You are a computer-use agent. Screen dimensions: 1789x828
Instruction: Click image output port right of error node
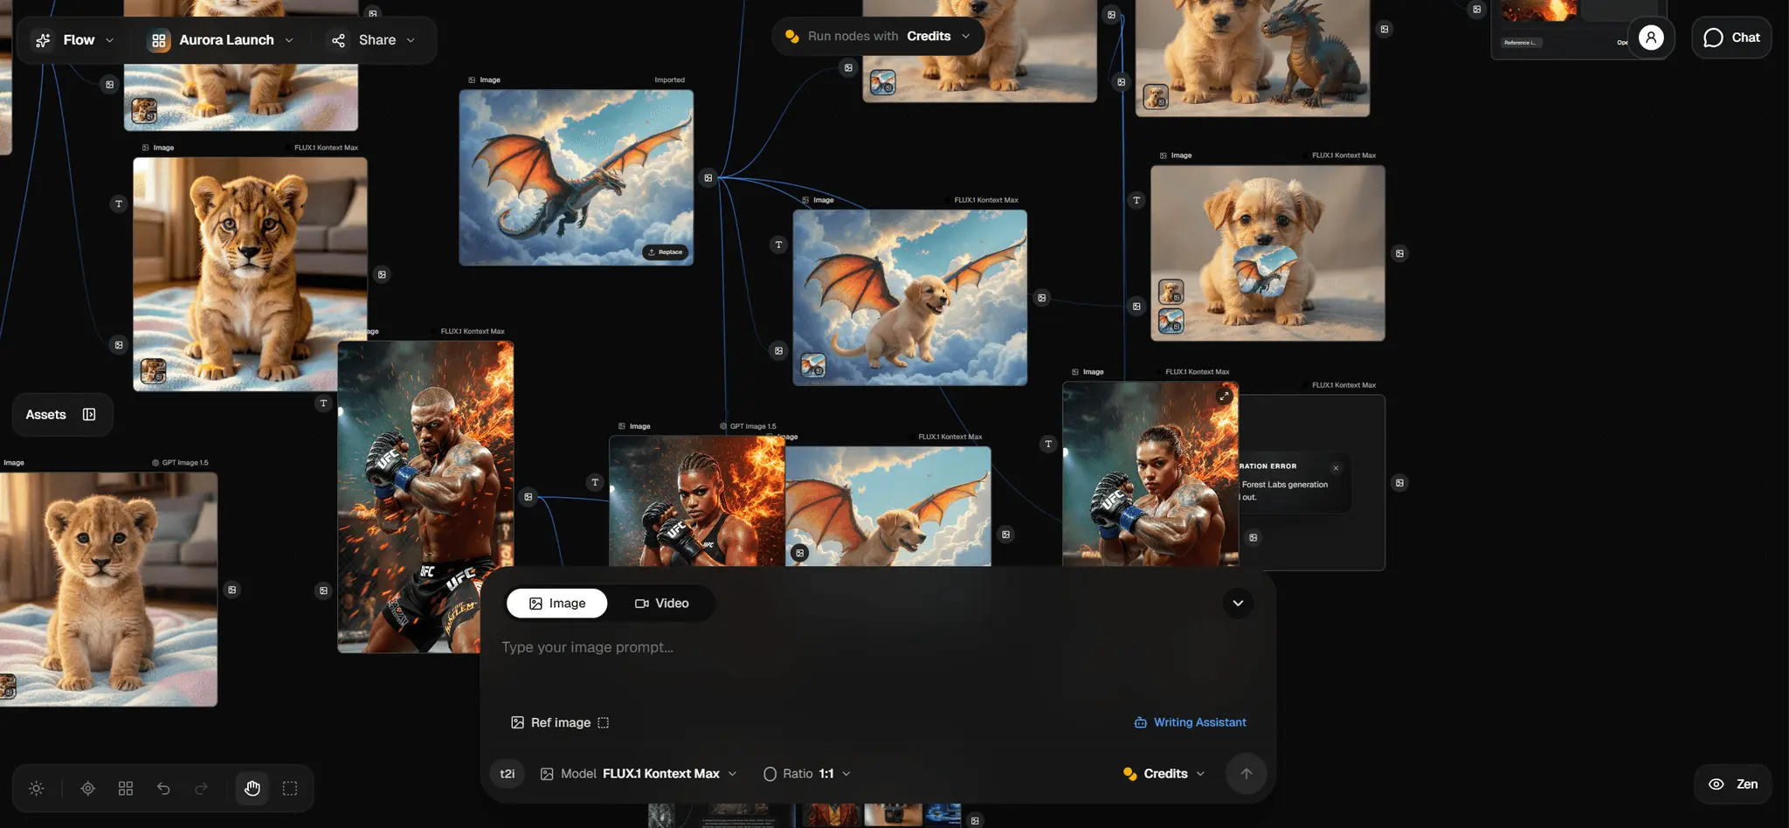point(1399,483)
